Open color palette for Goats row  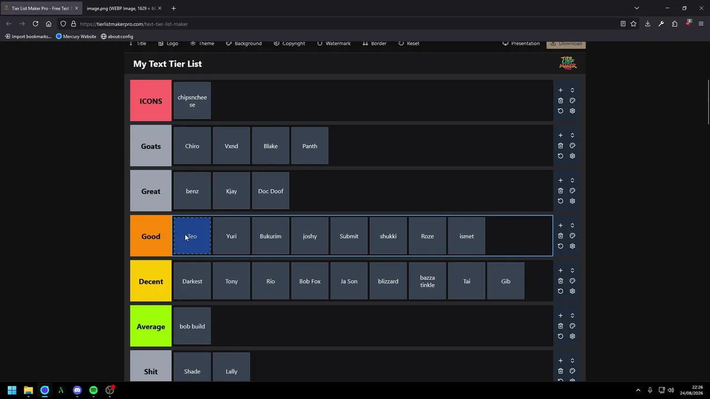click(572, 146)
